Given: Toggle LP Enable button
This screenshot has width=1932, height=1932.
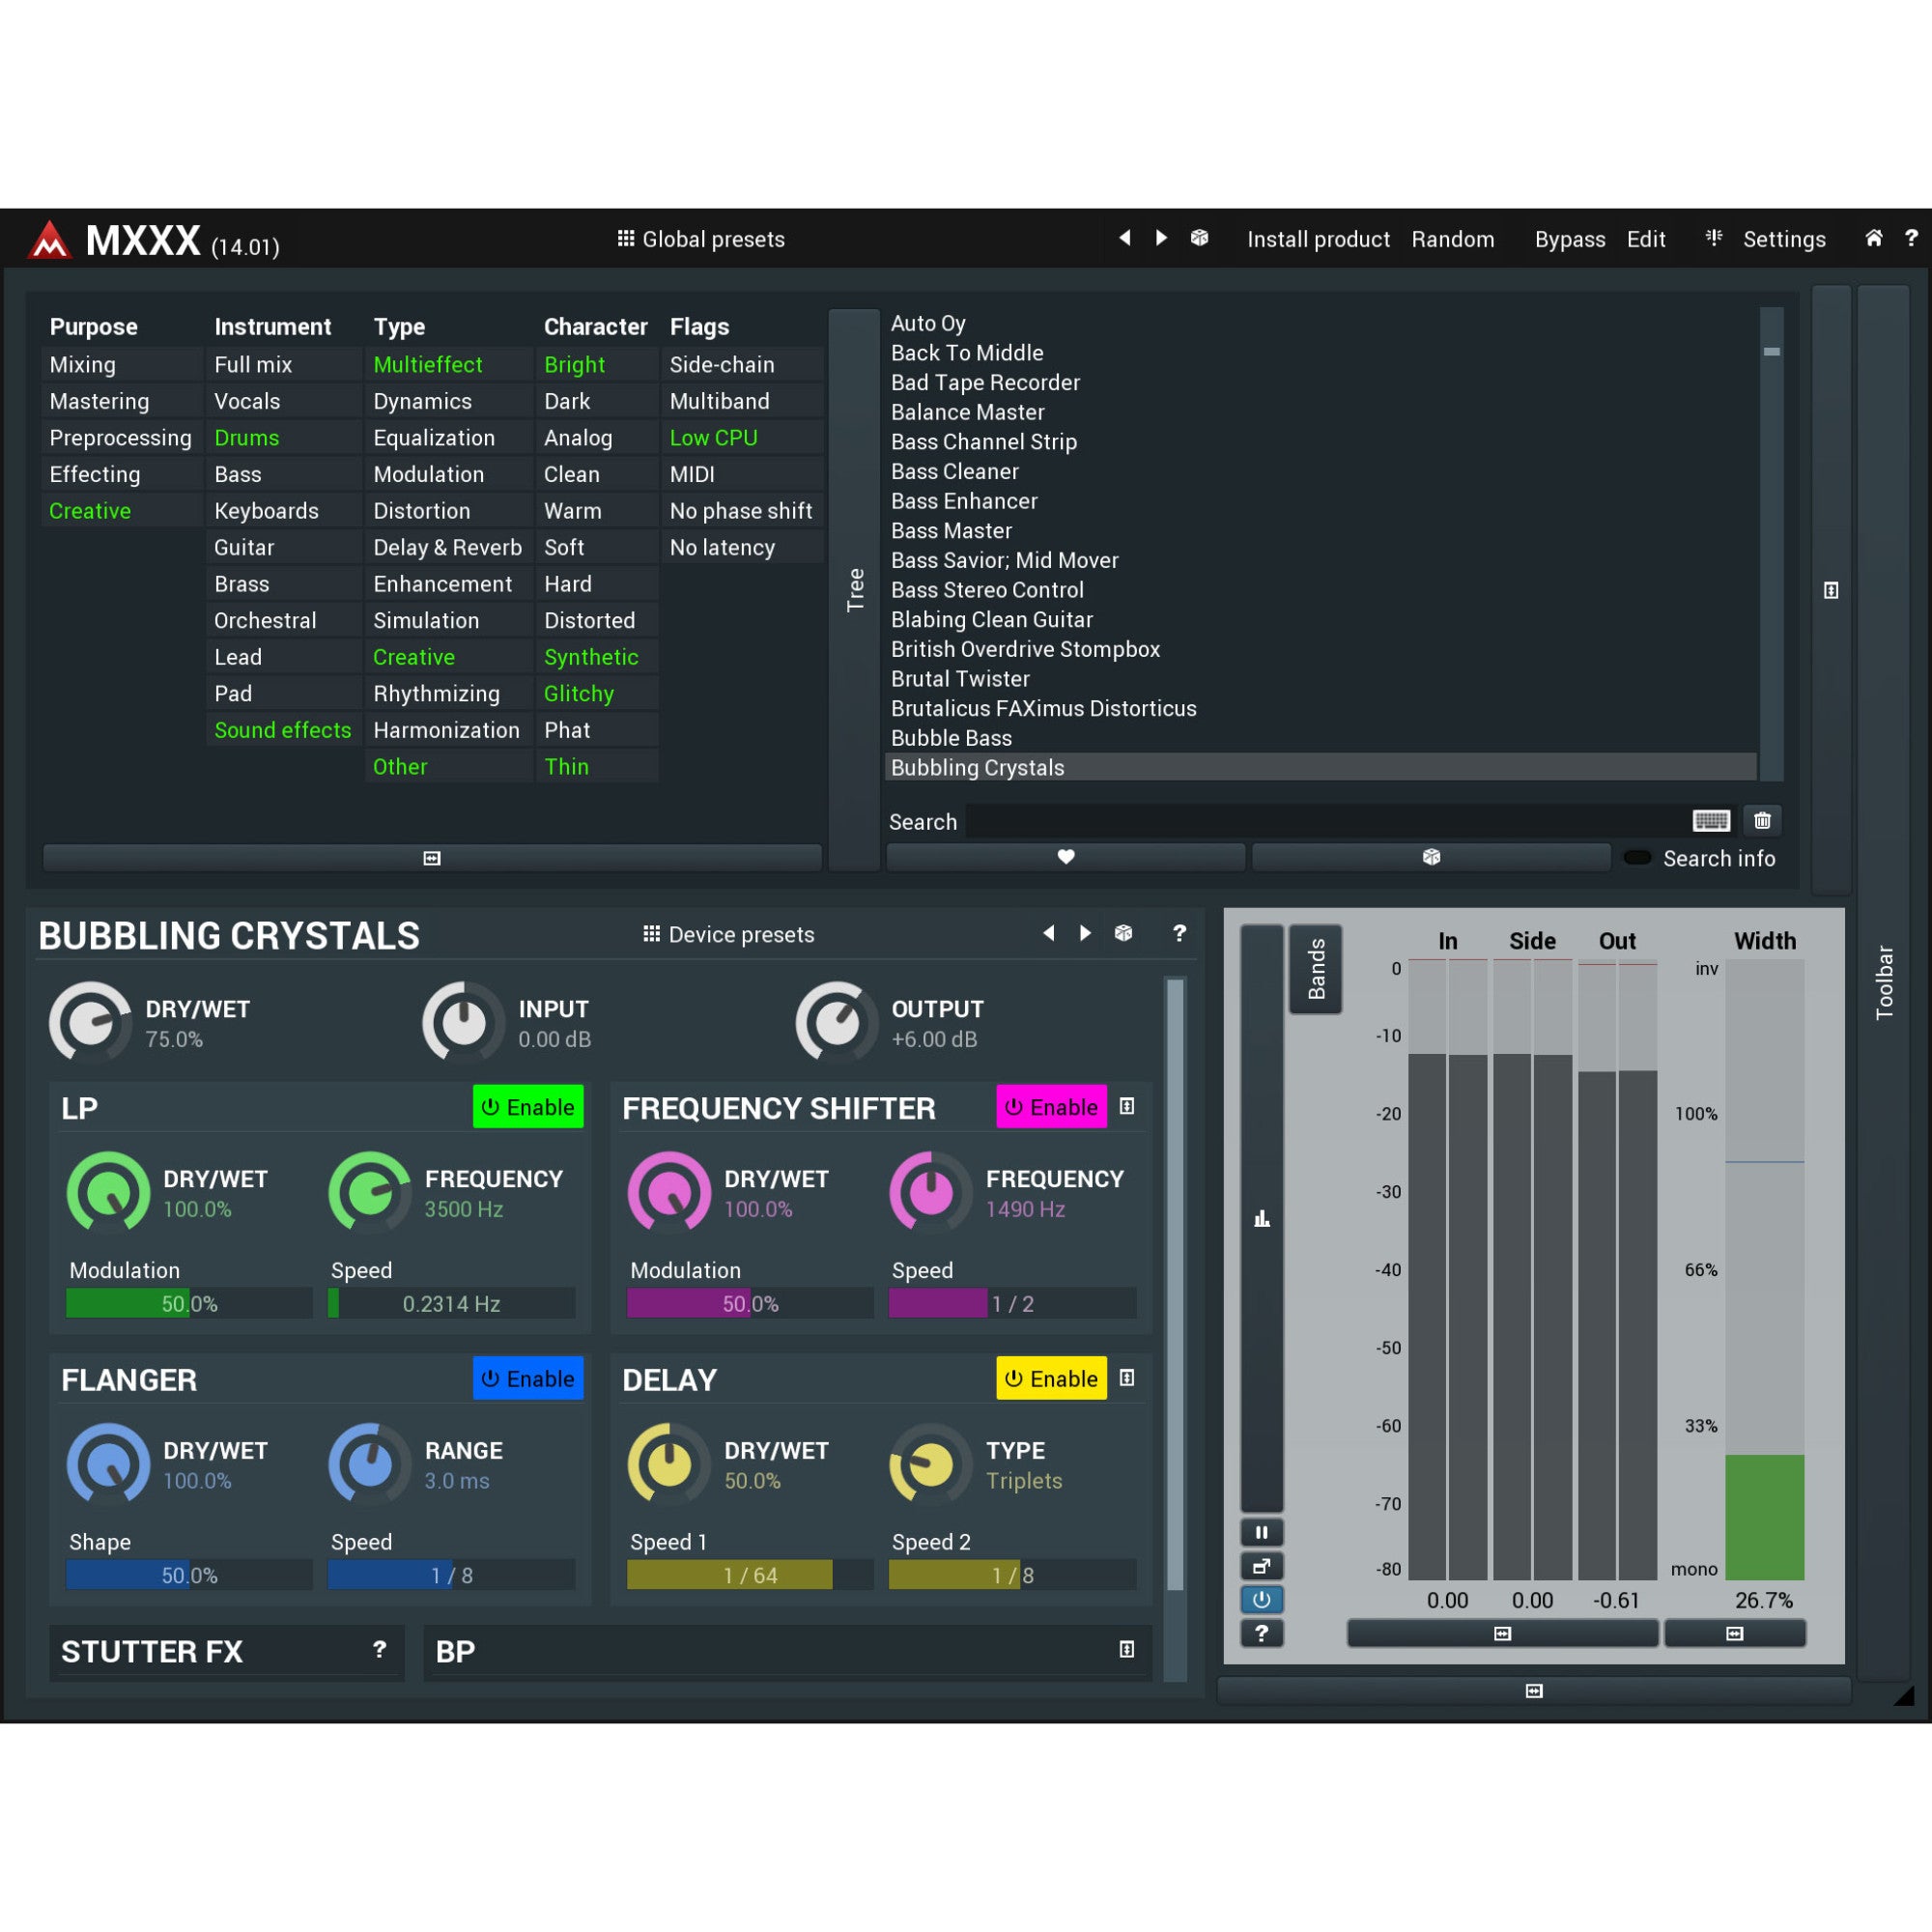Looking at the screenshot, I should point(528,1107).
